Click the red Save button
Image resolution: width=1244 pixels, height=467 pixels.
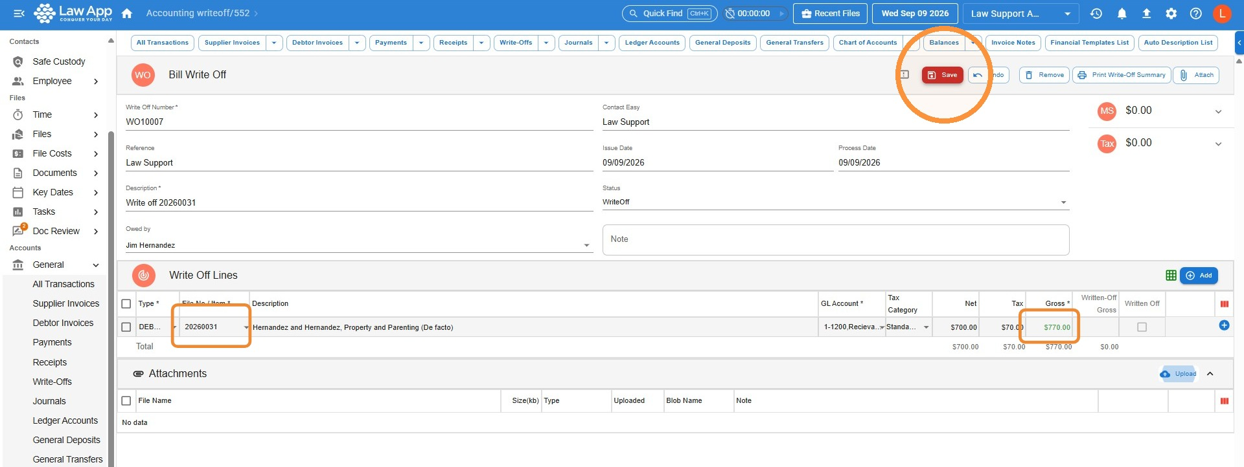point(942,75)
